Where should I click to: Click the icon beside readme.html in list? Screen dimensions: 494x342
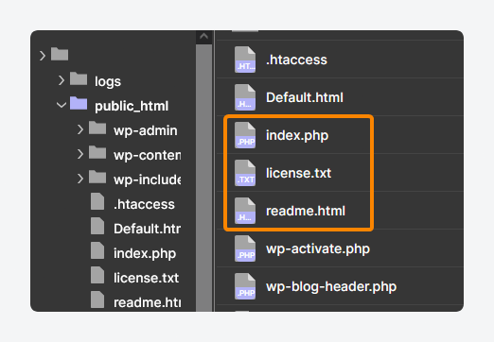pos(245,211)
